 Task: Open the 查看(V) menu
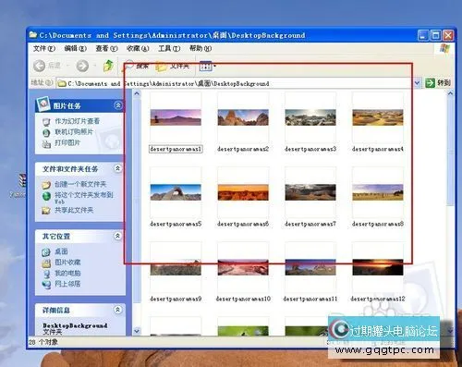click(x=106, y=48)
